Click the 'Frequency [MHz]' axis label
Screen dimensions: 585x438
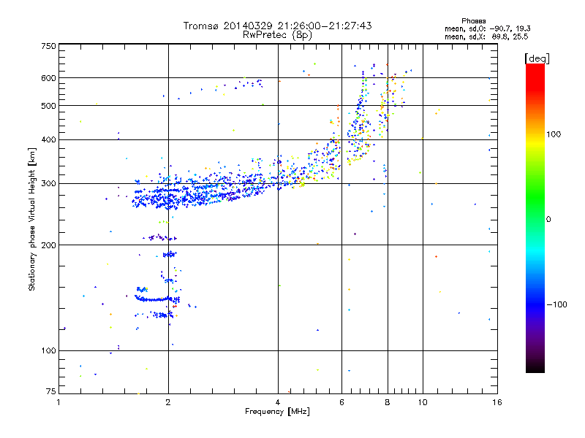click(278, 412)
